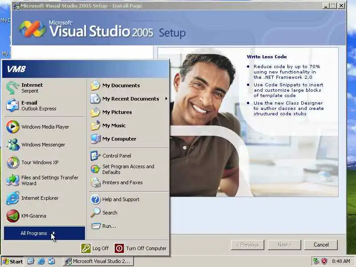Click the 8:48 AM system clock
Image resolution: width=356 pixels, height=267 pixels.
[341, 261]
